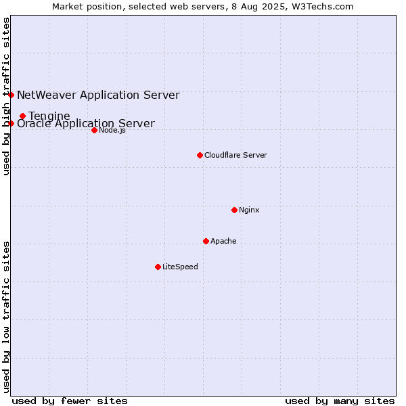406x406 pixels.
Task: Click the 'Oracle Application Server' label
Action: [x=86, y=124]
